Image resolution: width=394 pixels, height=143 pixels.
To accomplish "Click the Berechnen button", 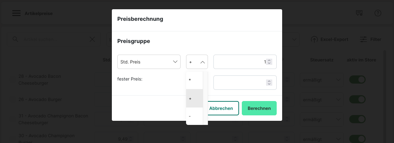I will (259, 108).
